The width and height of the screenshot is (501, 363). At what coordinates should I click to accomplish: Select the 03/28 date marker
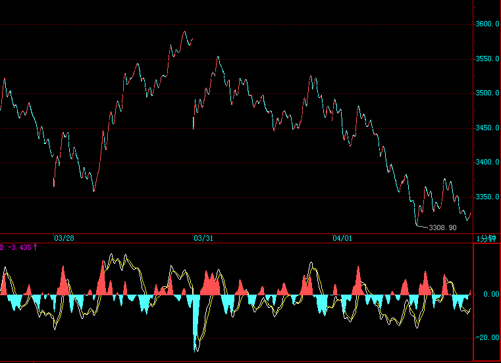(64, 238)
